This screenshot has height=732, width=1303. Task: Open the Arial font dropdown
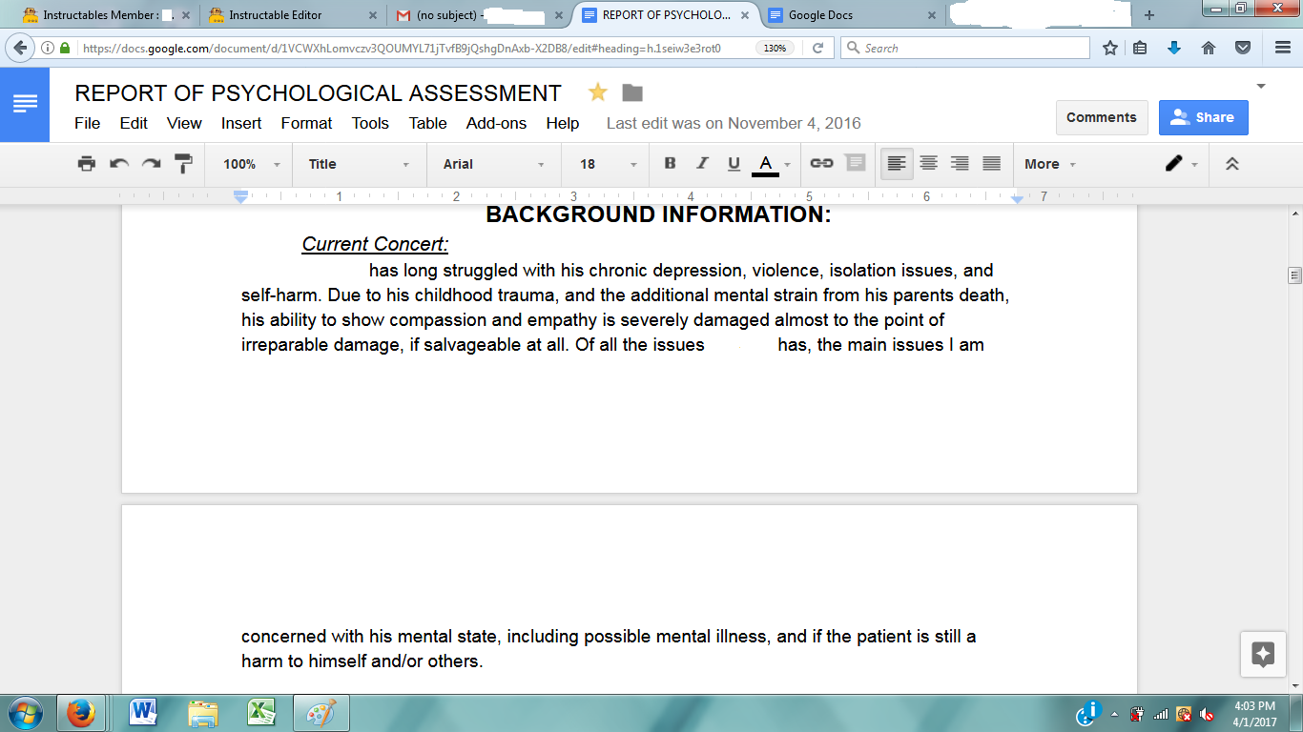494,164
